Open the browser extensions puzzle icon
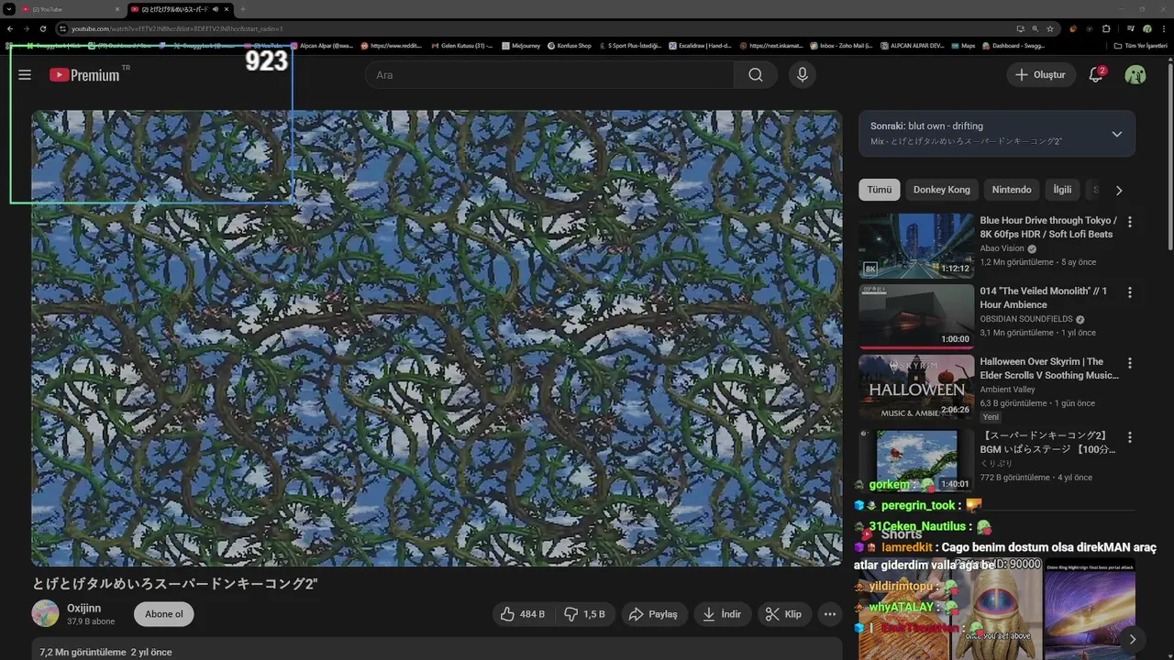The height and width of the screenshot is (660, 1174). click(1106, 28)
